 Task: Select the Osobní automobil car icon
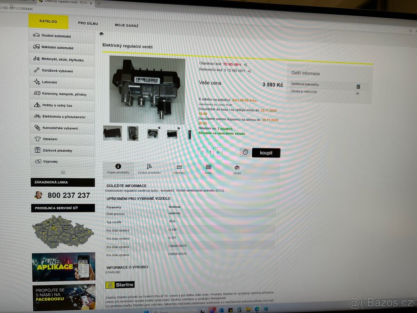click(x=36, y=35)
